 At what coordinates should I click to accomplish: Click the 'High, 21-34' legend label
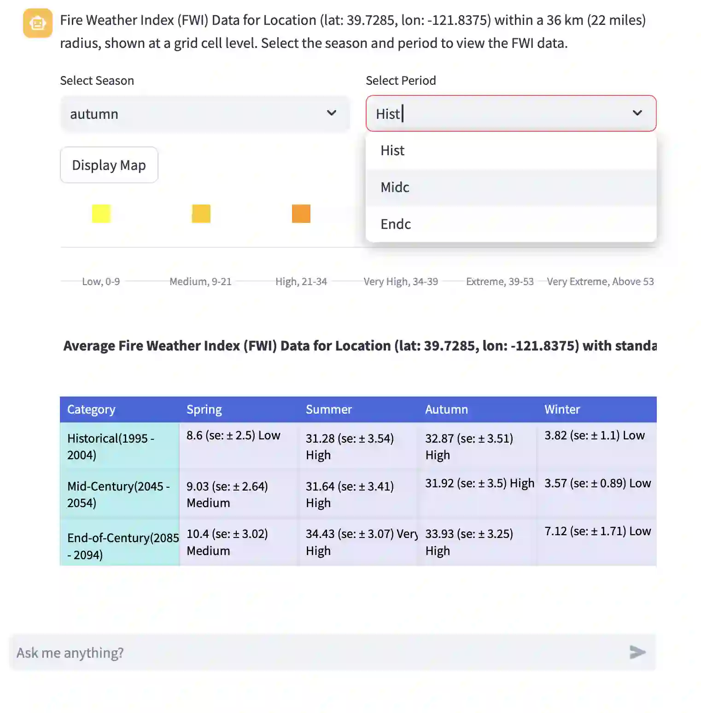(x=301, y=281)
